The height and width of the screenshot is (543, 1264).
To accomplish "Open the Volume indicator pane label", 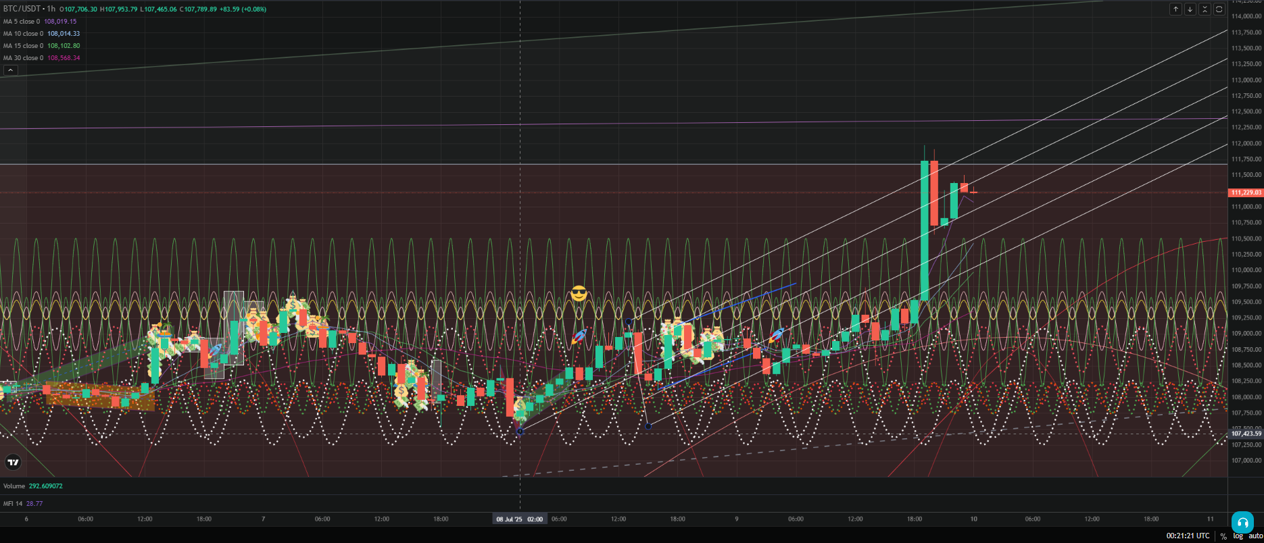I will [x=14, y=486].
